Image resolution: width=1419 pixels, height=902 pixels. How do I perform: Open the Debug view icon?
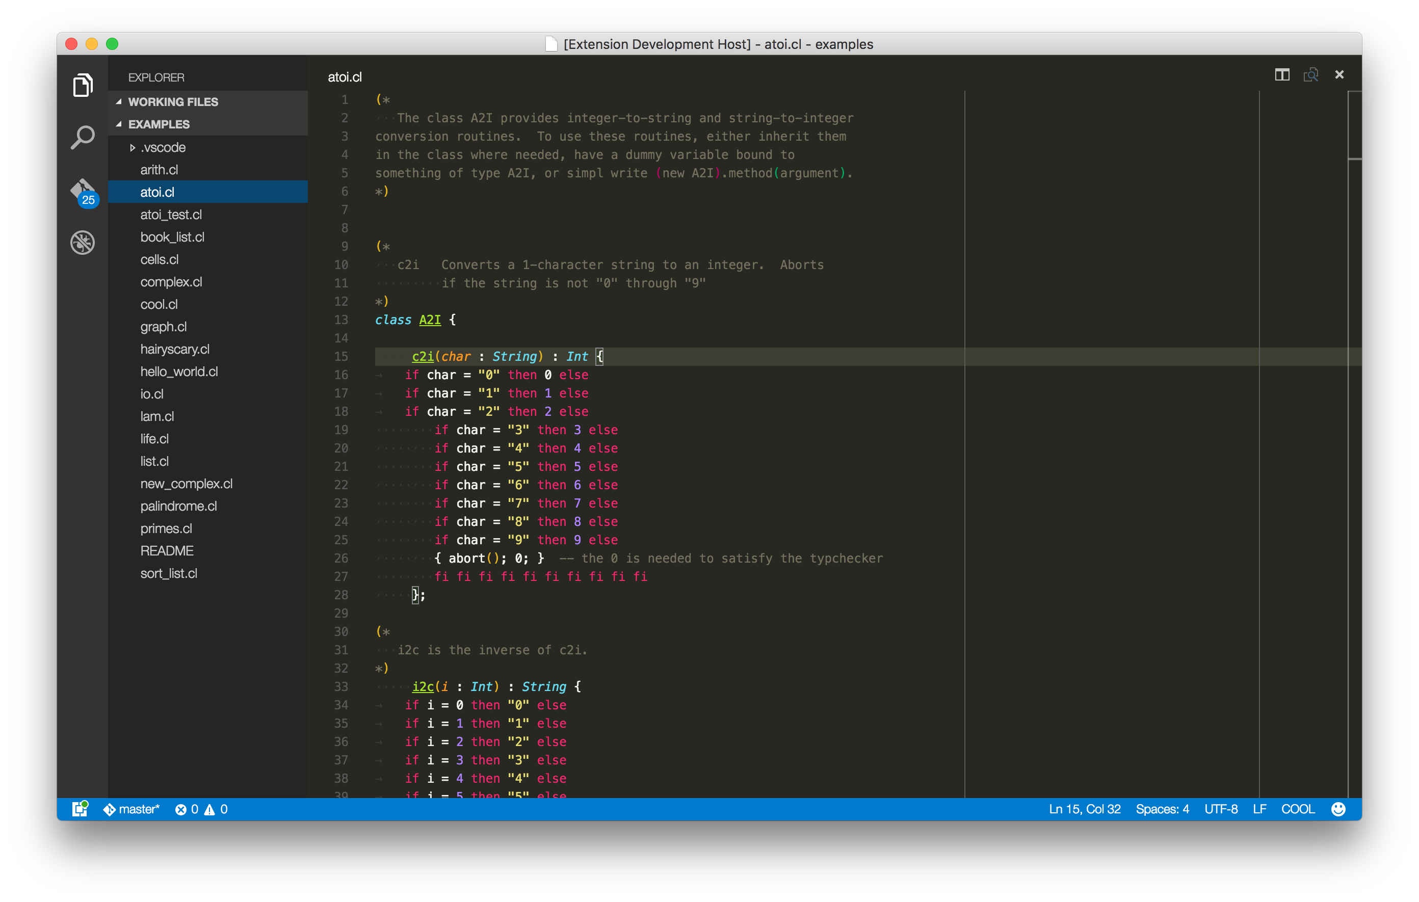tap(83, 243)
